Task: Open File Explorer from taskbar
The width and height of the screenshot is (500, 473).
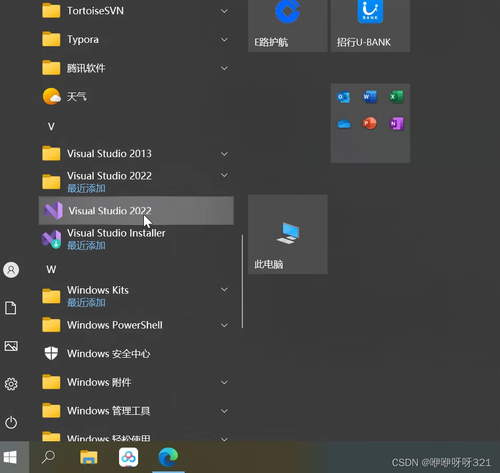Action: coord(89,457)
